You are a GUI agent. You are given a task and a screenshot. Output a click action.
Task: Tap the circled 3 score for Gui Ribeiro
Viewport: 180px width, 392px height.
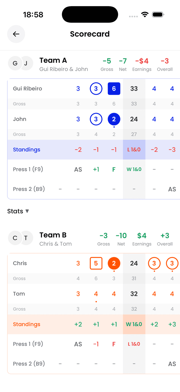(x=96, y=88)
